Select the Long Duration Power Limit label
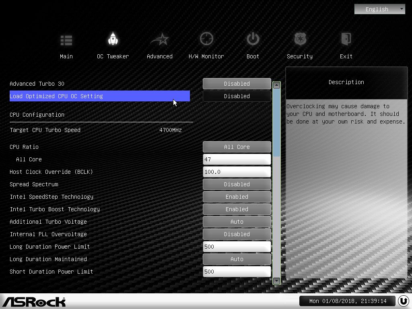 49,247
